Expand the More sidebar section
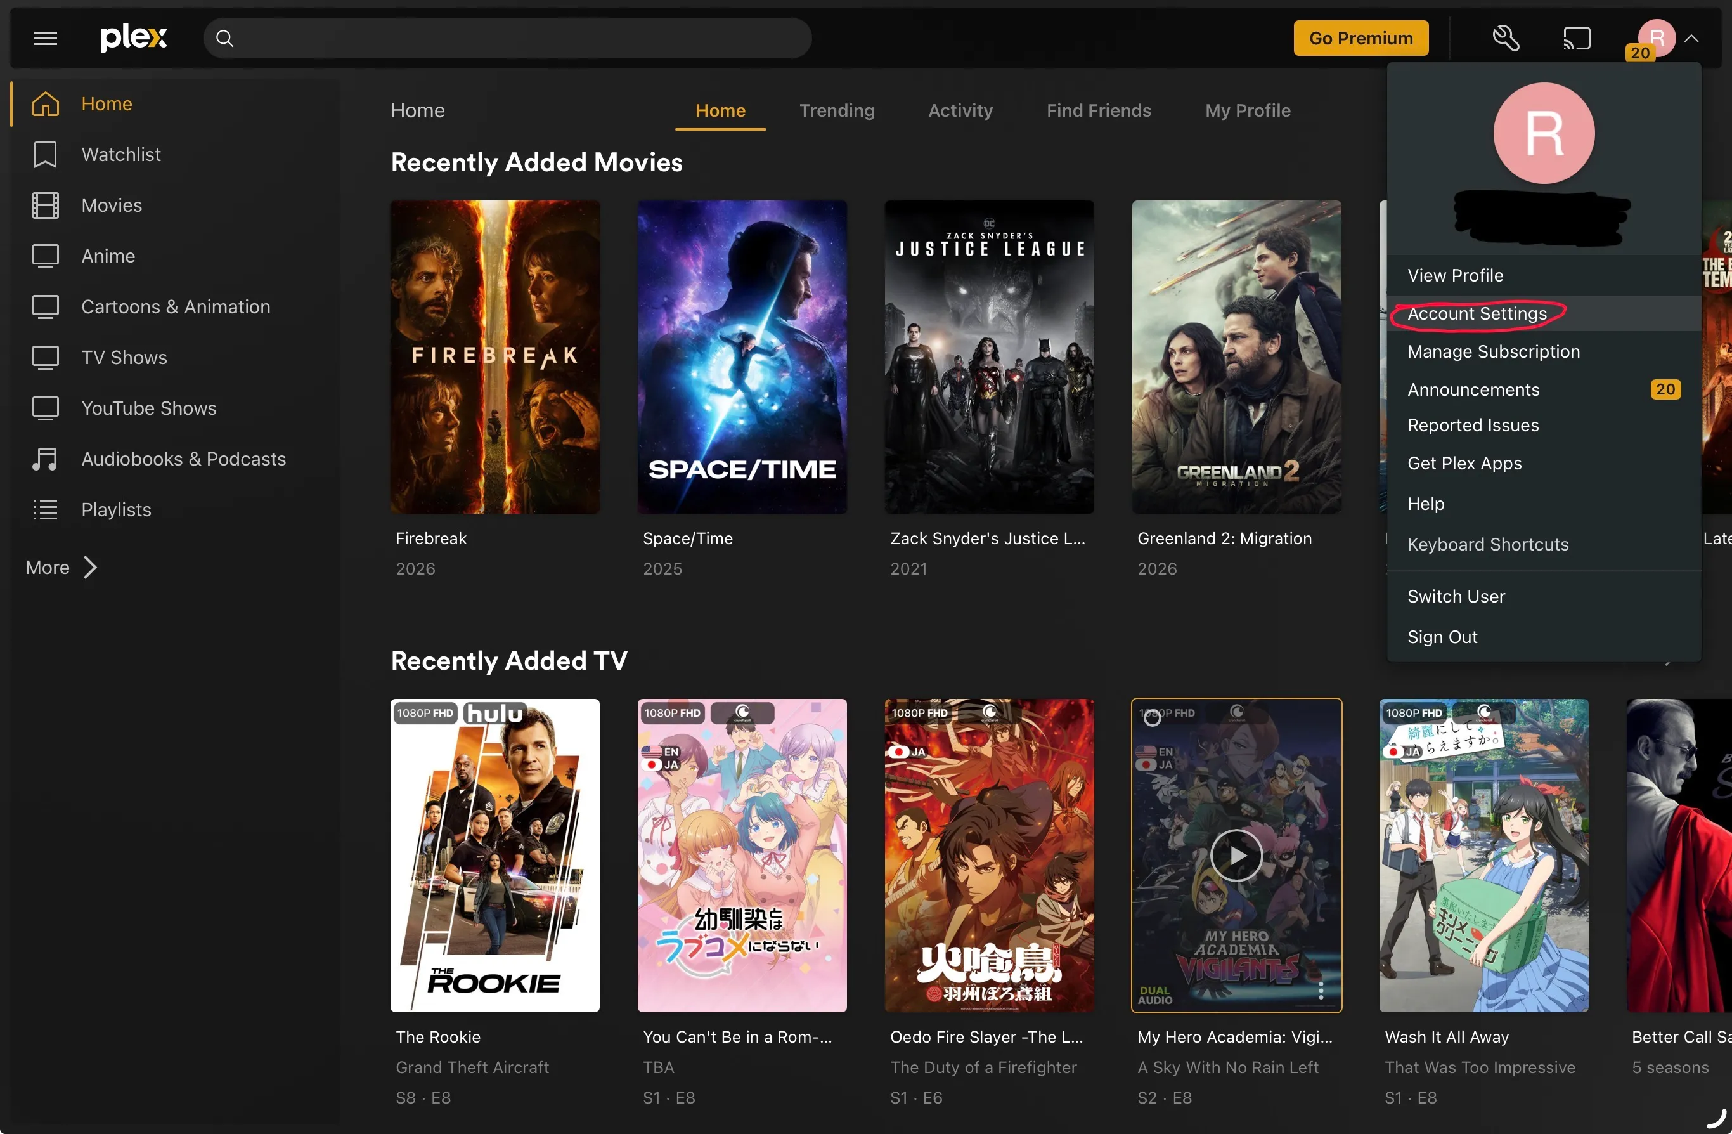This screenshot has width=1732, height=1134. click(x=62, y=567)
